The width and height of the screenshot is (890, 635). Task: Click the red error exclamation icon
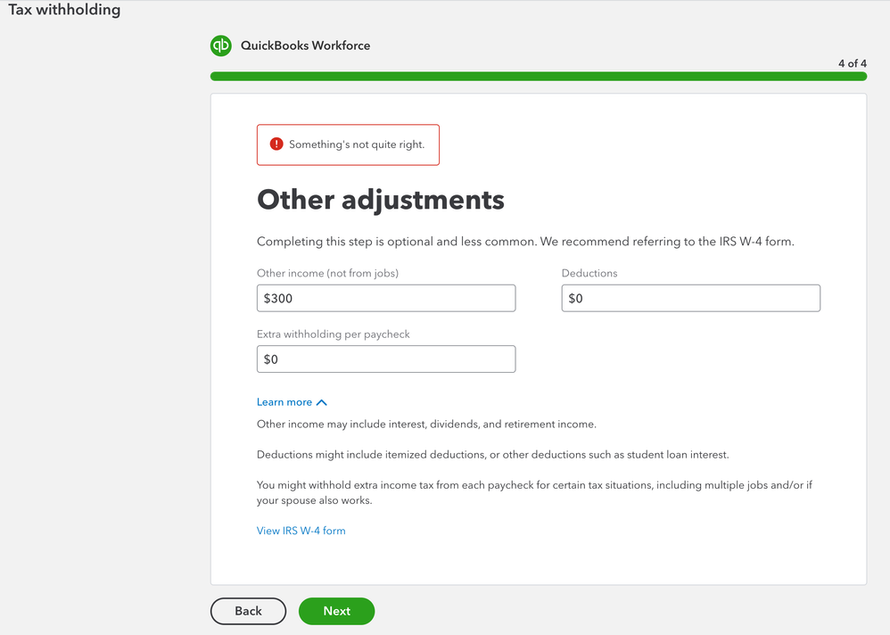click(x=276, y=144)
